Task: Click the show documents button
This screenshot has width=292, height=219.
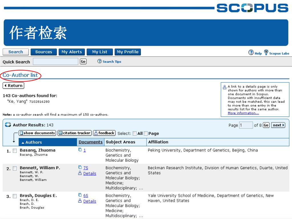Action: click(37, 133)
